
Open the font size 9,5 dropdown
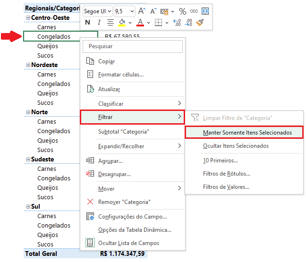pos(132,11)
